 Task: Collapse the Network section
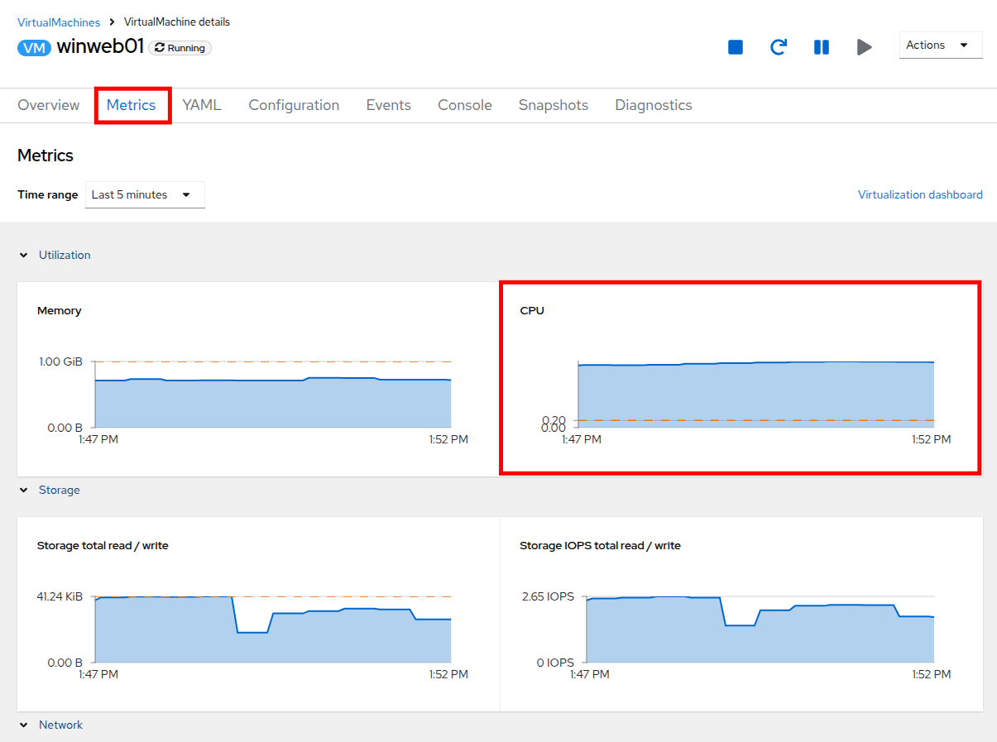[x=24, y=725]
